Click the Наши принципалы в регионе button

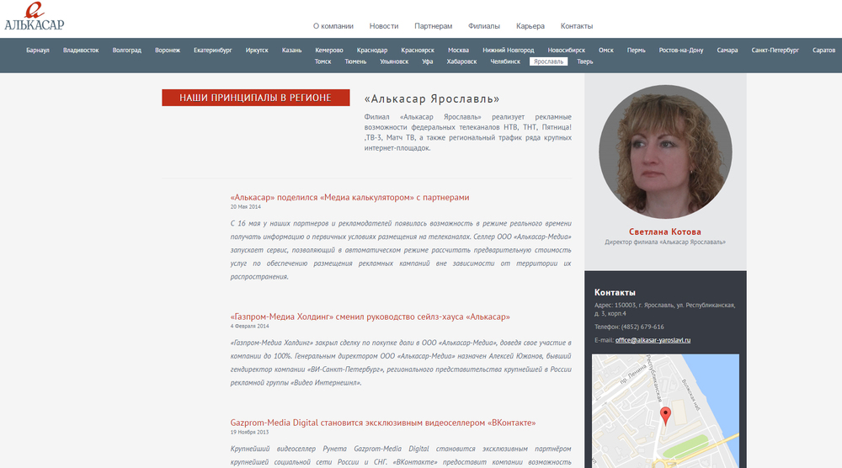pos(256,98)
